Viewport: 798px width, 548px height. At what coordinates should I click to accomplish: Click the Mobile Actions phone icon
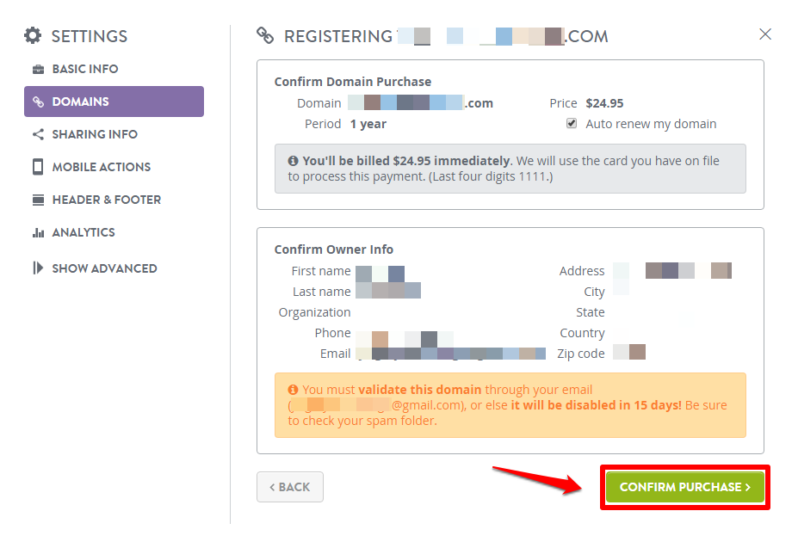tap(38, 167)
